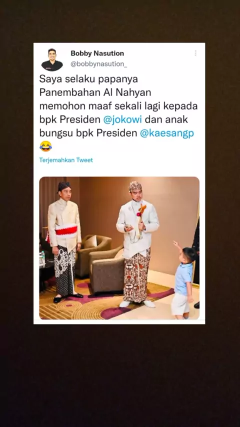
Task: Click the dark background above the tweet card
Action: [x=120, y=21]
